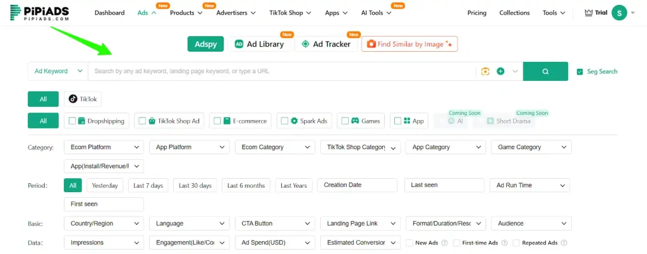Open the Landing Page Link dropdown
The image size is (647, 254).
point(360,224)
